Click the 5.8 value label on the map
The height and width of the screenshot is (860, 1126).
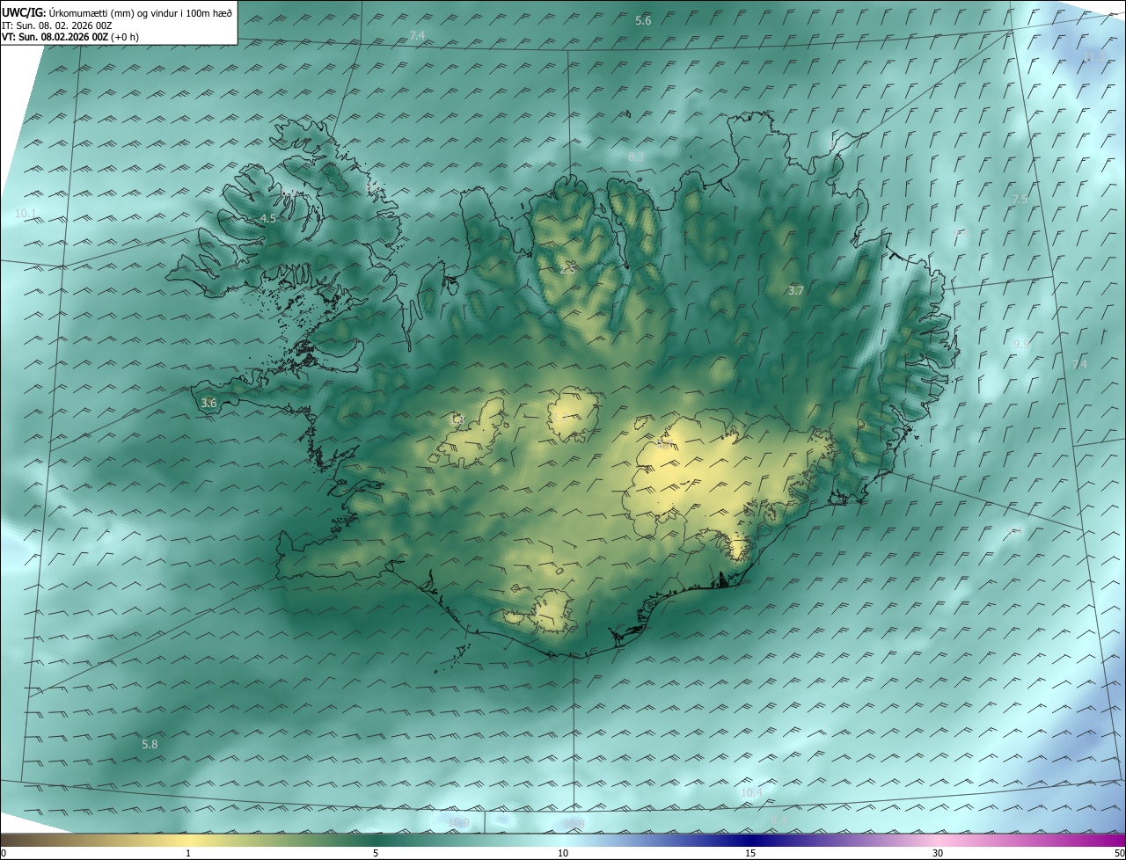[150, 745]
